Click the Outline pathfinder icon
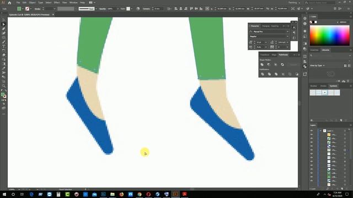The width and height of the screenshot is (353, 198). tap(290, 74)
